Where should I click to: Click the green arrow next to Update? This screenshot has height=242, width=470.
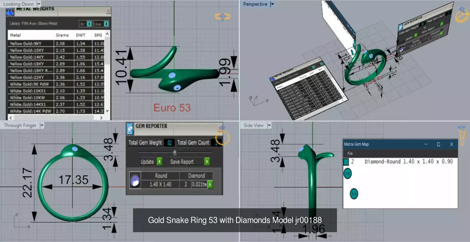(x=160, y=162)
